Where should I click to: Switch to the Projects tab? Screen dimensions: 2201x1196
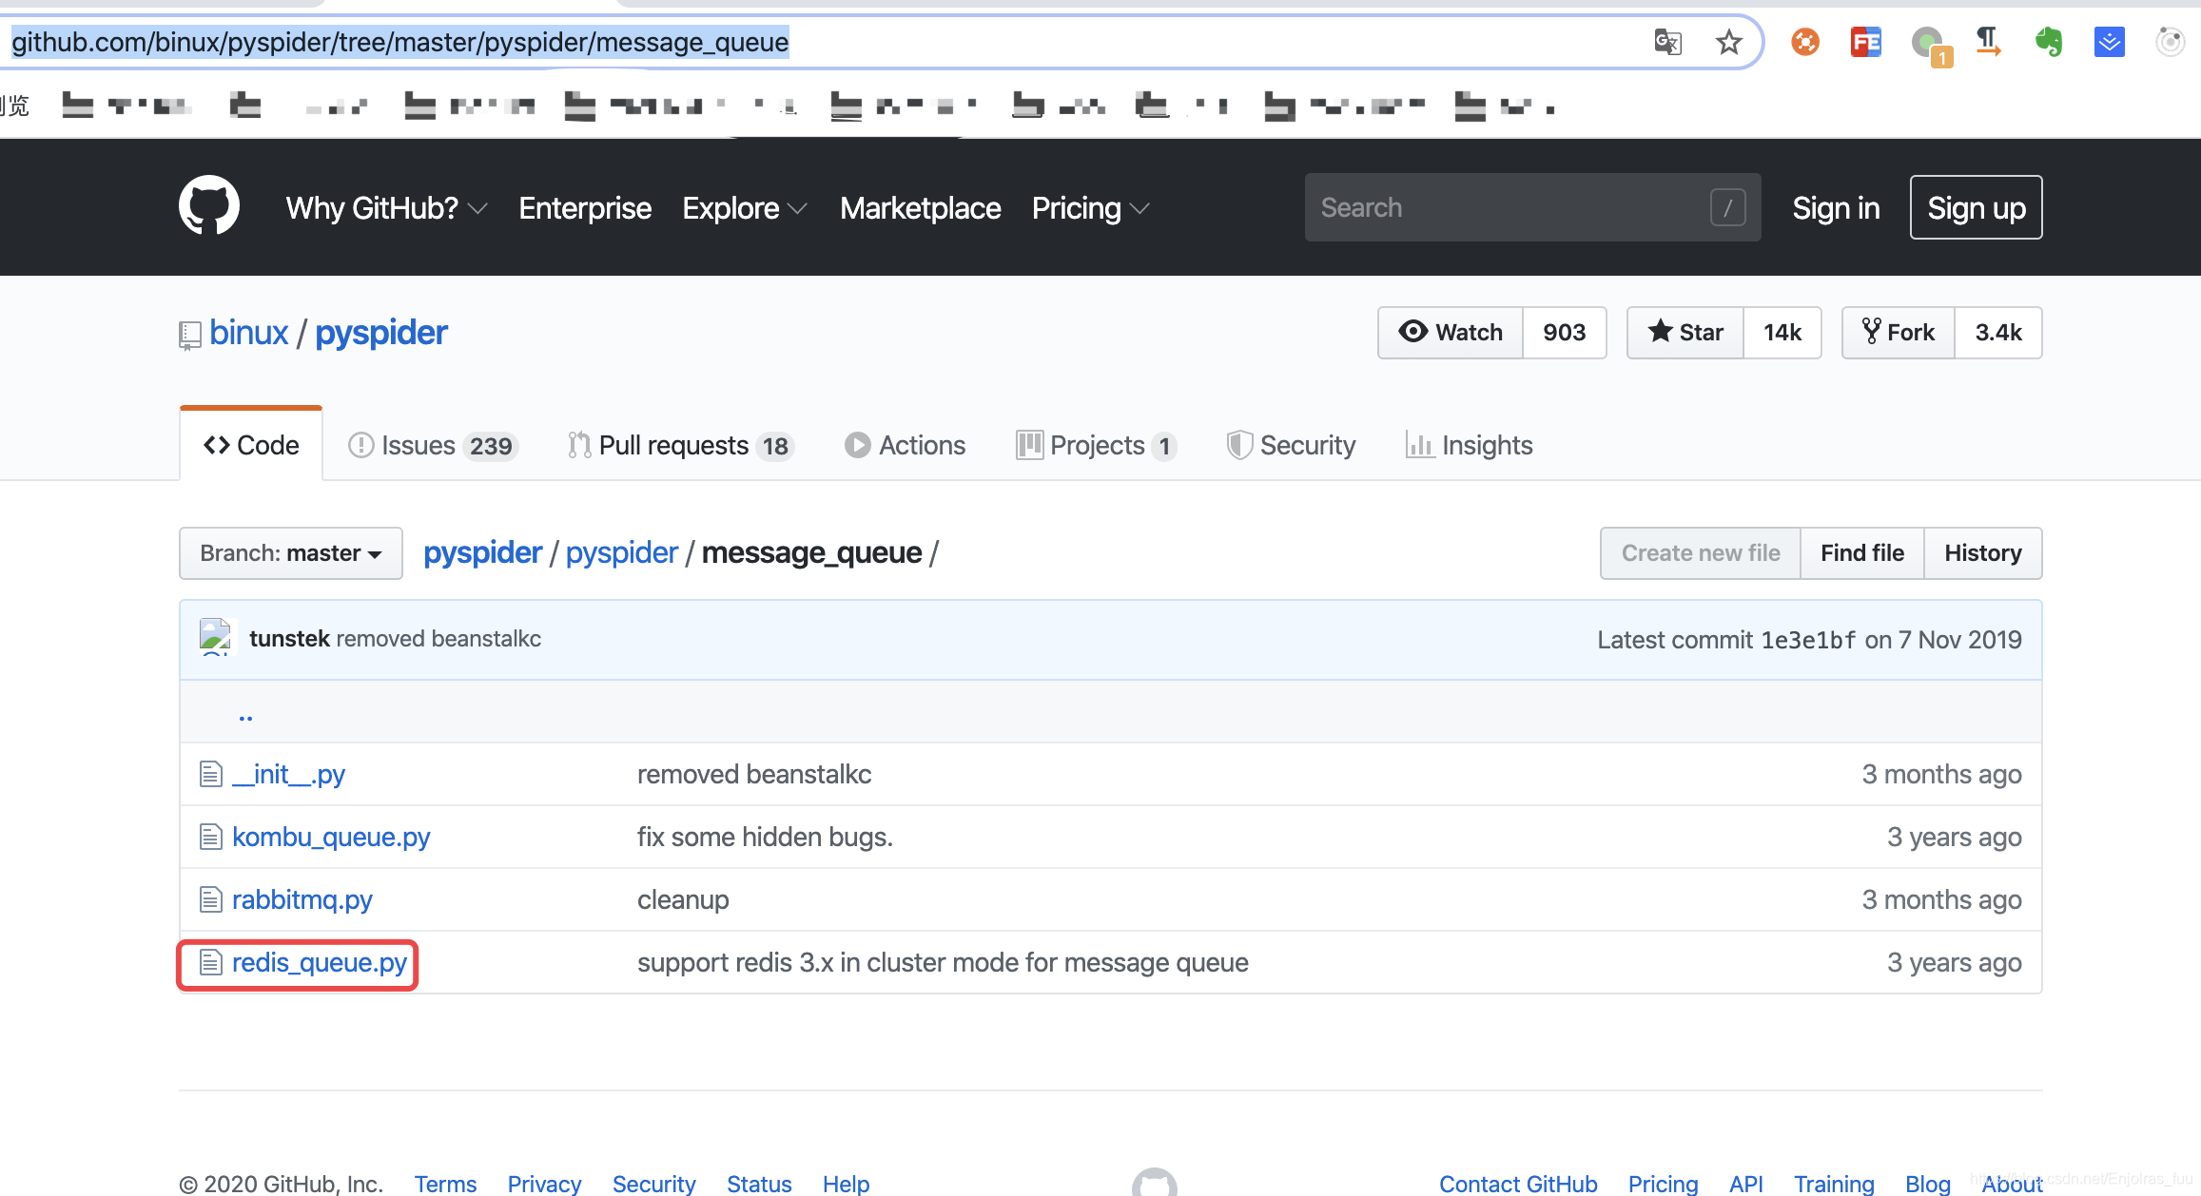click(1097, 445)
